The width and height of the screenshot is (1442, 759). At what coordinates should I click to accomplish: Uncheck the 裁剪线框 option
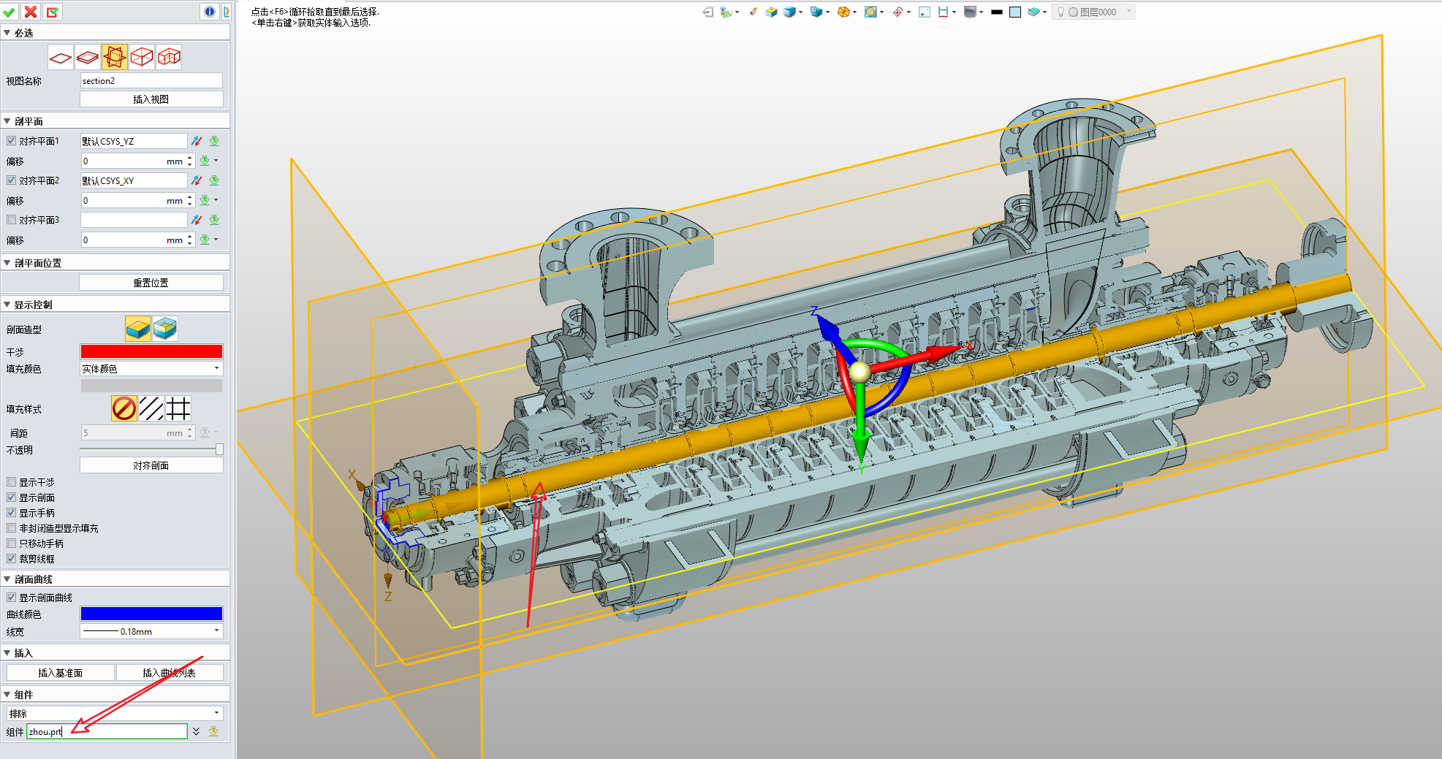pyautogui.click(x=12, y=559)
